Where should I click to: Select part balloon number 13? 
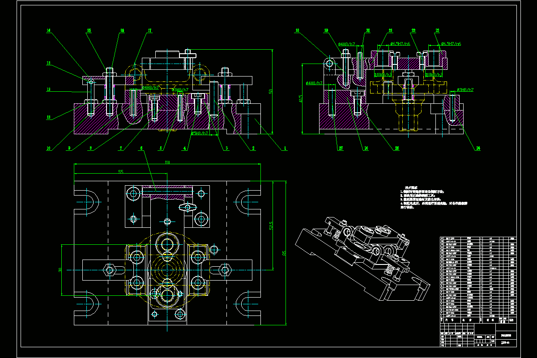pyautogui.click(x=48, y=63)
